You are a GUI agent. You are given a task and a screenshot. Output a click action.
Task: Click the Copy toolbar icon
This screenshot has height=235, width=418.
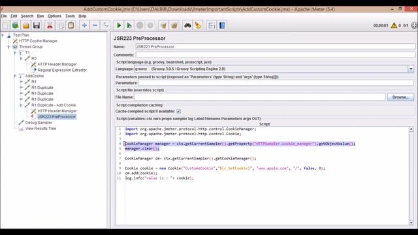tap(61, 25)
